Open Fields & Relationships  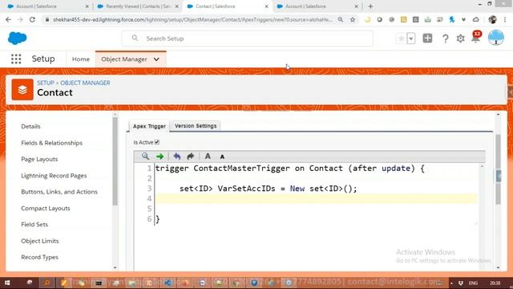pos(51,143)
